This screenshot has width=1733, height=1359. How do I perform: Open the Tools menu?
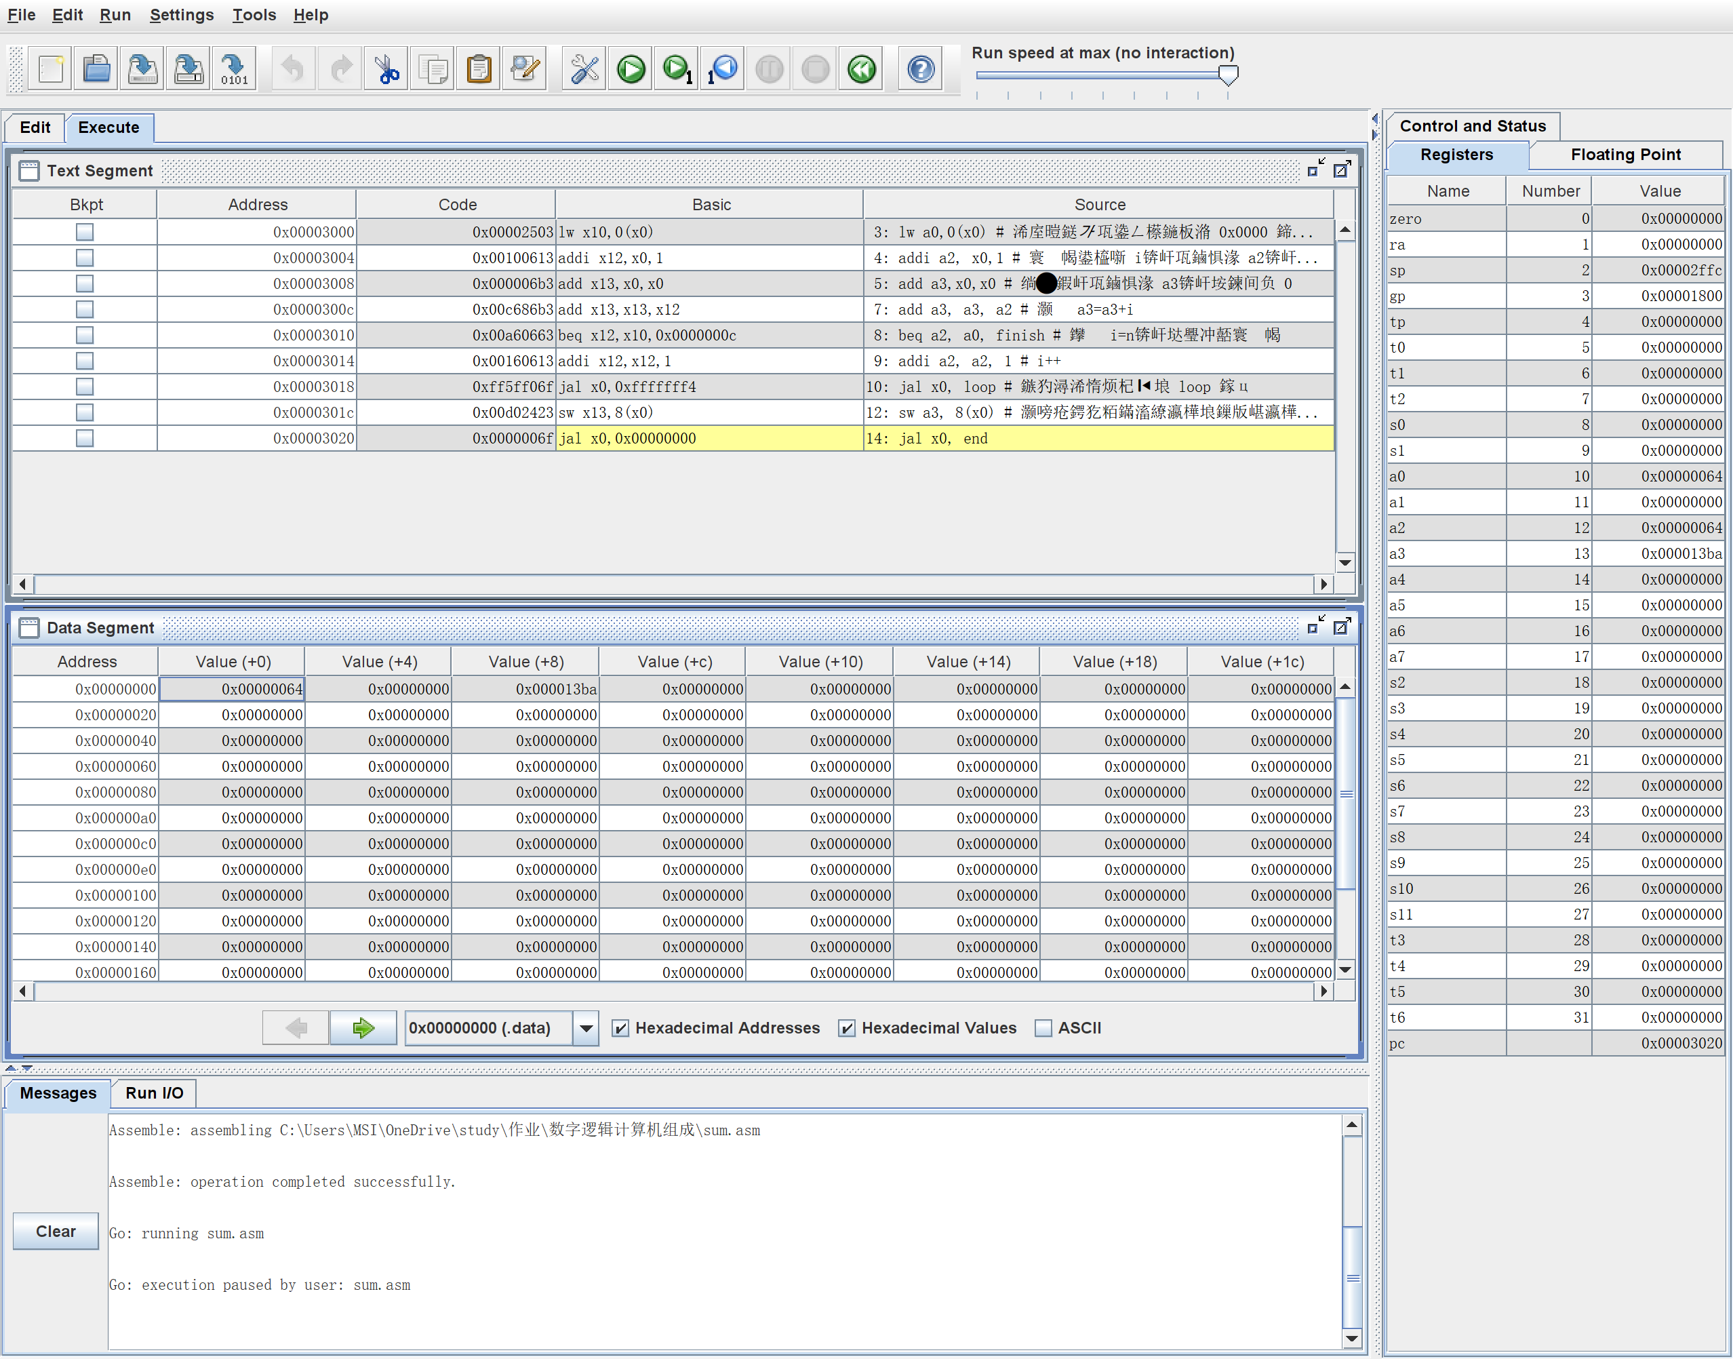[254, 14]
